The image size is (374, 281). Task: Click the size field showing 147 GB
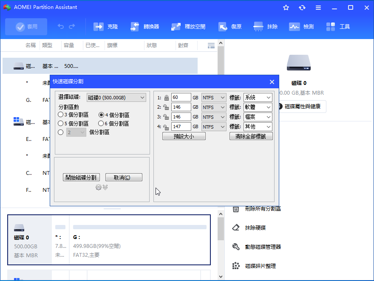(x=181, y=126)
